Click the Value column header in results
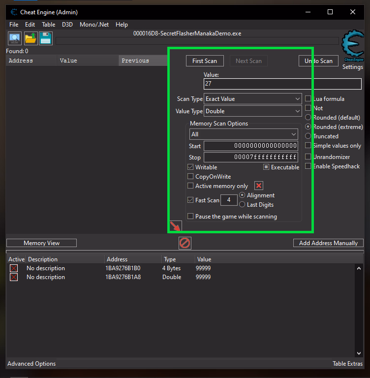 tap(88, 61)
